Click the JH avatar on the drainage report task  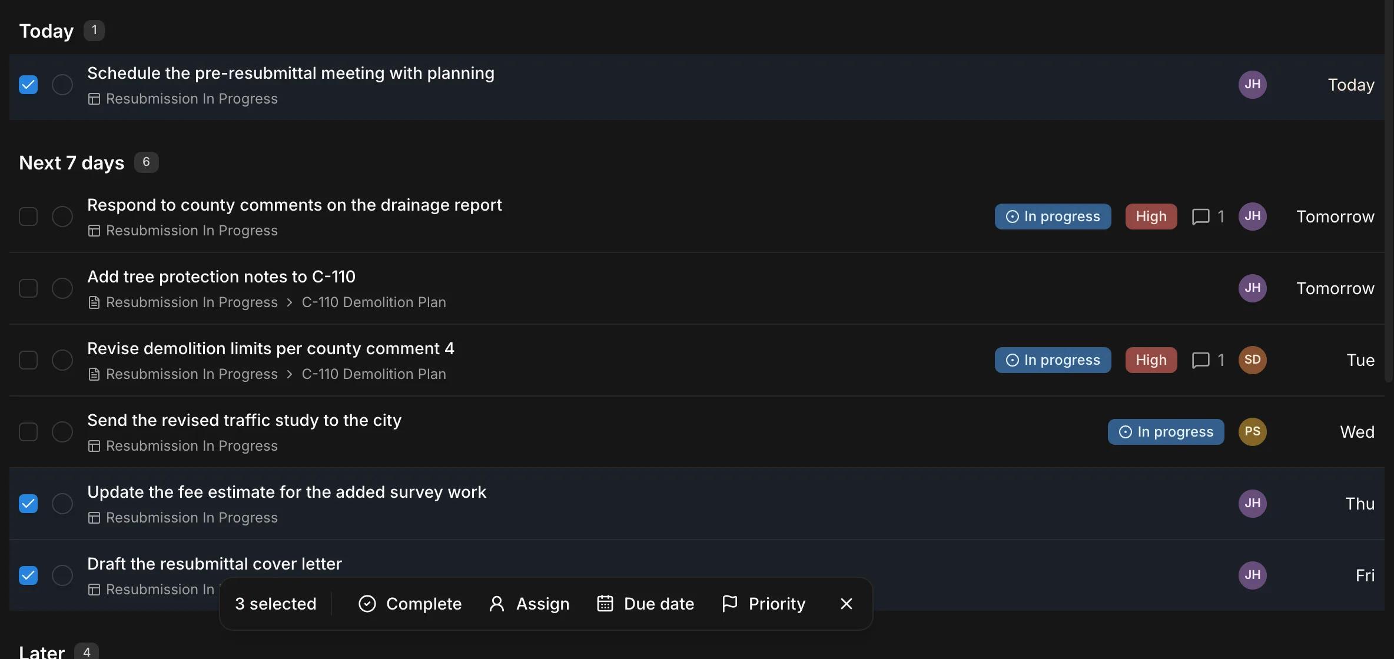click(x=1253, y=217)
